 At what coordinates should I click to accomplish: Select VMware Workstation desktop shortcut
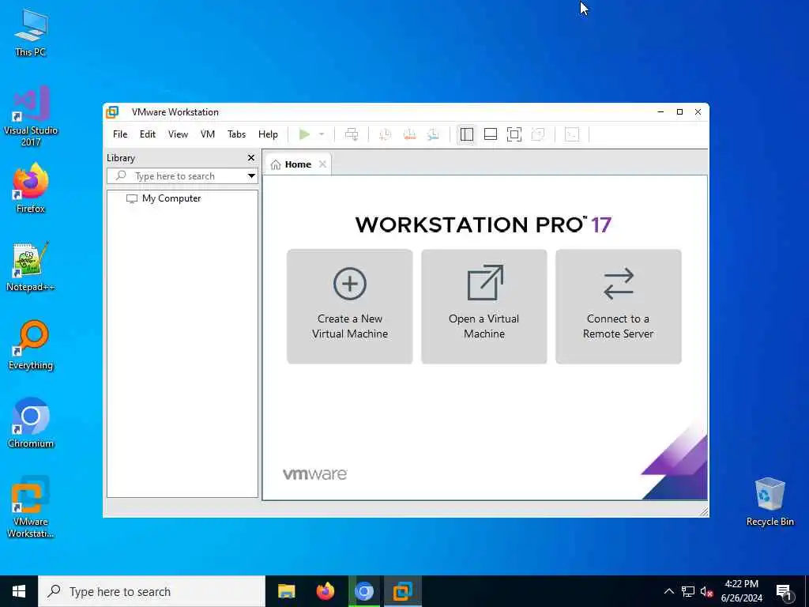coord(31,507)
